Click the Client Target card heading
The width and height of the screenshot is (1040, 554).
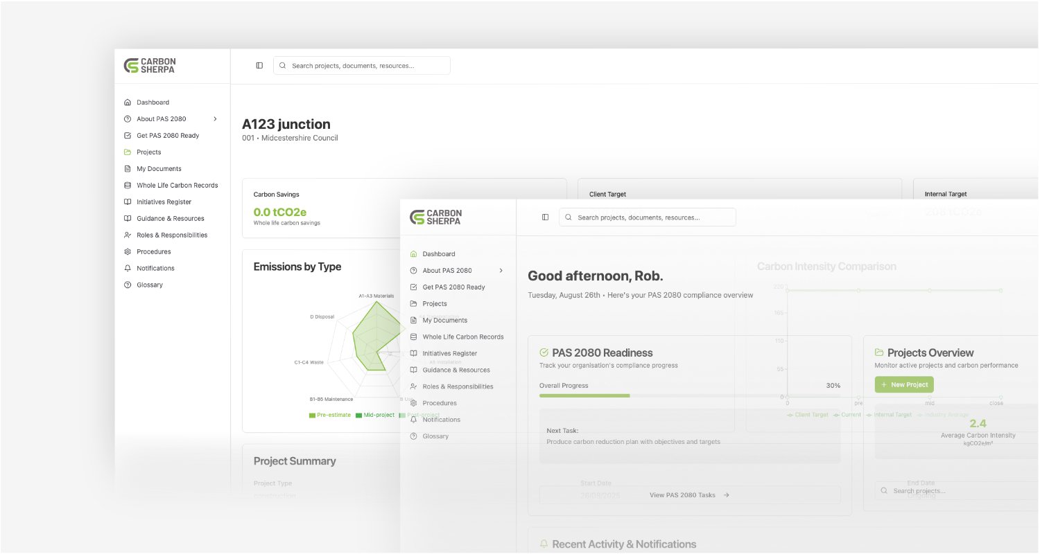pyautogui.click(x=607, y=195)
